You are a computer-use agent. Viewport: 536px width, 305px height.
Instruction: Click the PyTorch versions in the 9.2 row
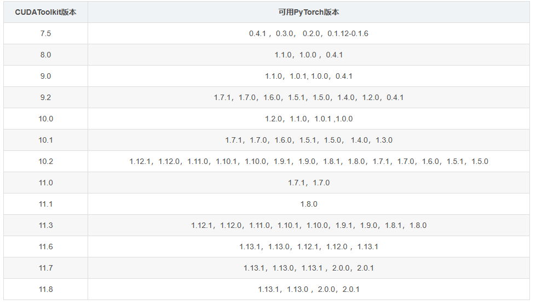tap(309, 97)
